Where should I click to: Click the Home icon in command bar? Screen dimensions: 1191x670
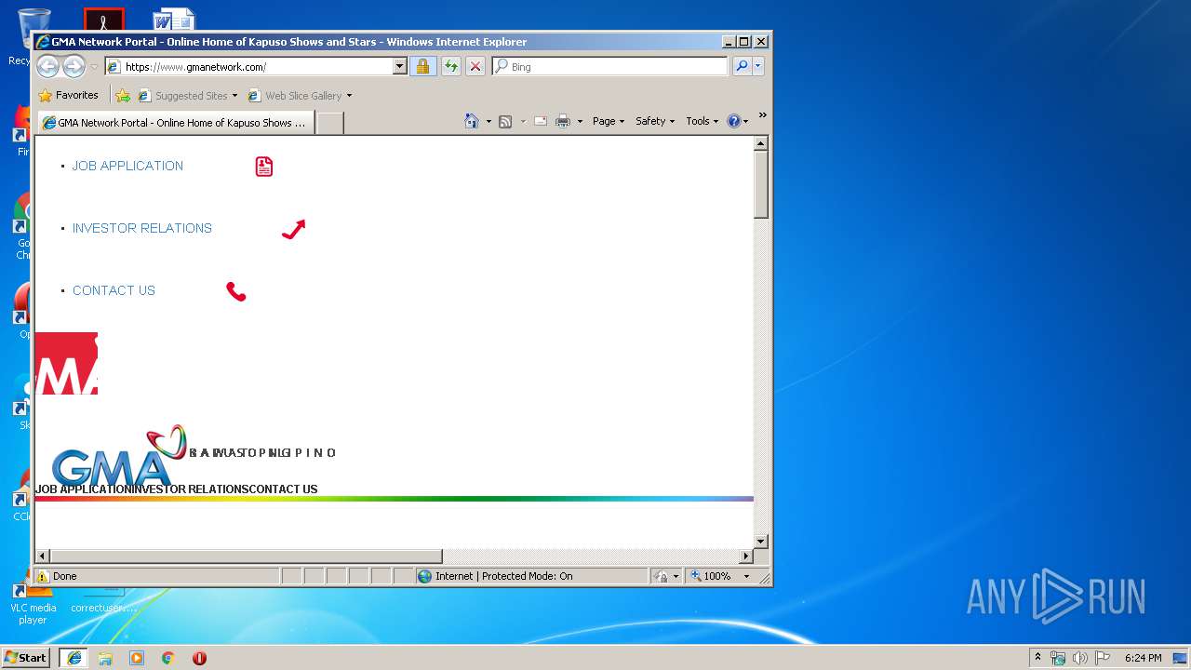472,121
